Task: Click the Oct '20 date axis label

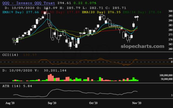Action: click(x=93, y=103)
